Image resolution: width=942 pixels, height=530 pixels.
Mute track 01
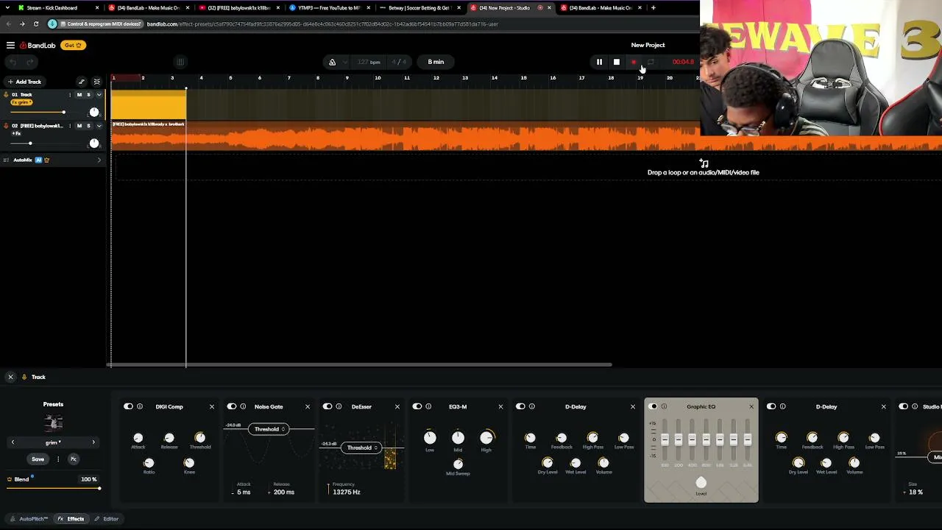pos(79,95)
